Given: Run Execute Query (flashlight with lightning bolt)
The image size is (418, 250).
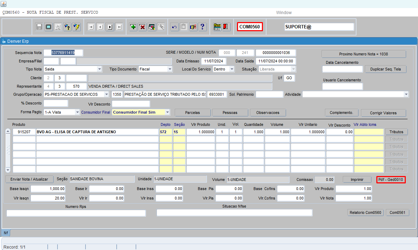Looking at the screenshot, I should (x=77, y=27).
